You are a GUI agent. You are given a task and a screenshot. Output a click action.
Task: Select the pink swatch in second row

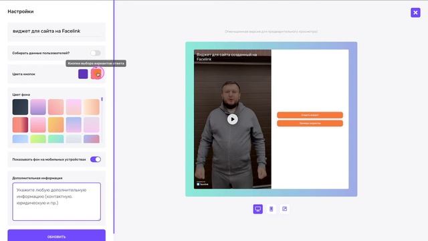click(38, 125)
